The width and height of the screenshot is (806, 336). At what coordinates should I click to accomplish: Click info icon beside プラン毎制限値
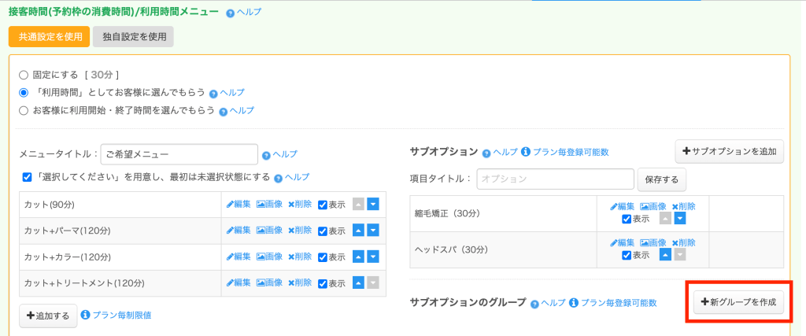[x=85, y=315]
